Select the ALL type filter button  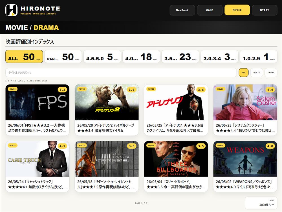244,73
